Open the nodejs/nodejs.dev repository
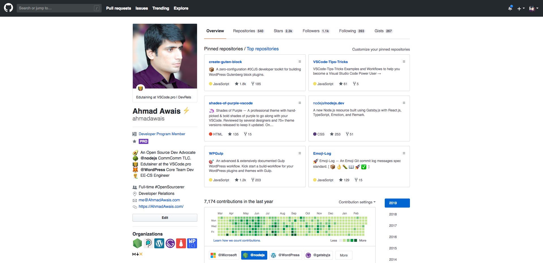The width and height of the screenshot is (543, 263). 328,103
